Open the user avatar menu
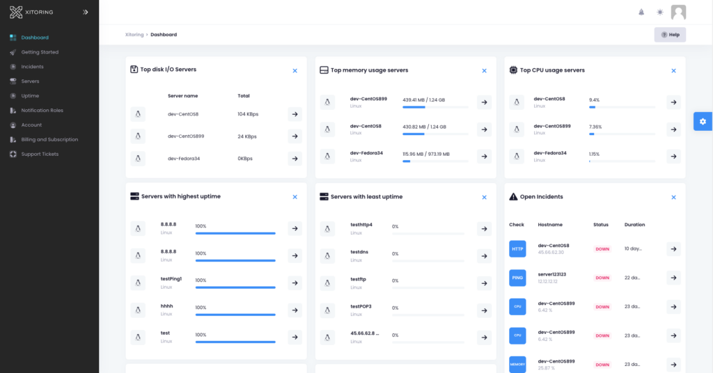Viewport: 713px width, 373px height. 678,13
